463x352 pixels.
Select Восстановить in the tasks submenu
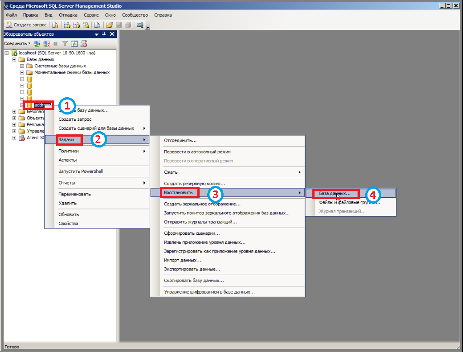228,193
